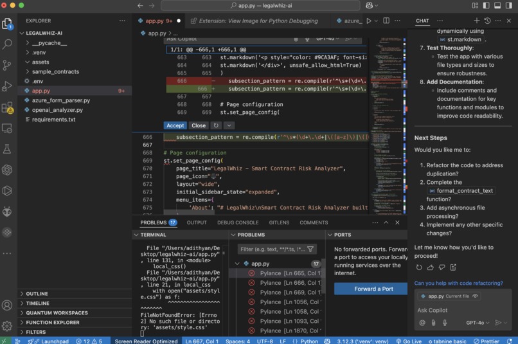Click the Problems list vertical scrollbar
Viewport: 518px width, 344px height.
(323, 276)
